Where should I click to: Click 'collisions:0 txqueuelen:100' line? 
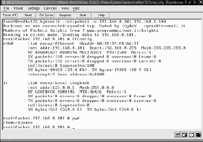[x=61, y=65]
